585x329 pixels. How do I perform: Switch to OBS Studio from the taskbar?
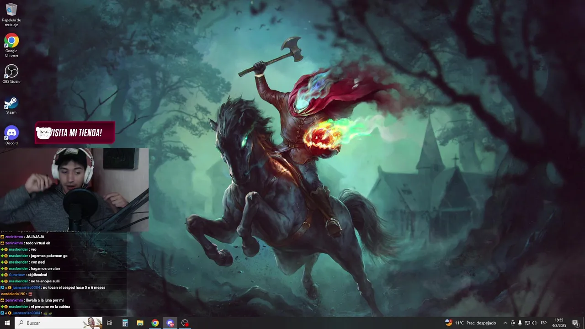(x=185, y=323)
